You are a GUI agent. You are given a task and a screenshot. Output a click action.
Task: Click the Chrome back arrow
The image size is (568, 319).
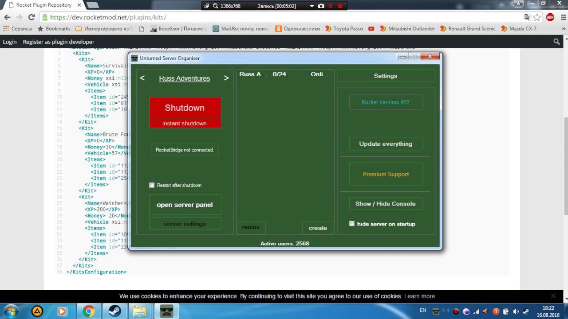click(7, 17)
